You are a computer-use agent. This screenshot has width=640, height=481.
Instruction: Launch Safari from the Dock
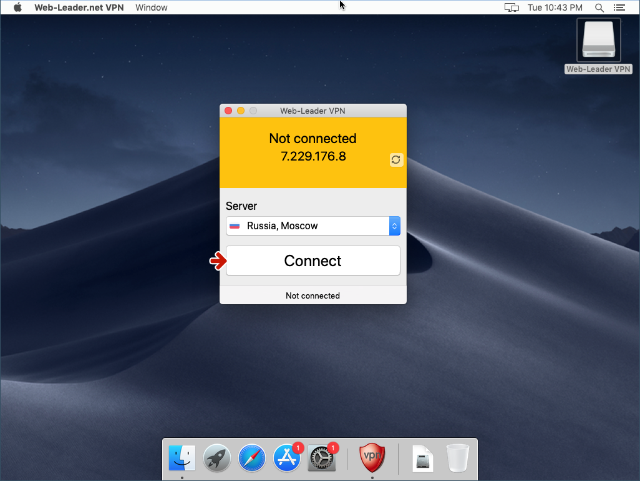pos(252,458)
